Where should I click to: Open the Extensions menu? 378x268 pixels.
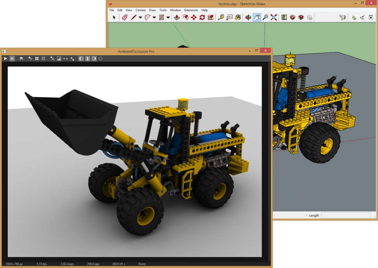pyautogui.click(x=191, y=10)
